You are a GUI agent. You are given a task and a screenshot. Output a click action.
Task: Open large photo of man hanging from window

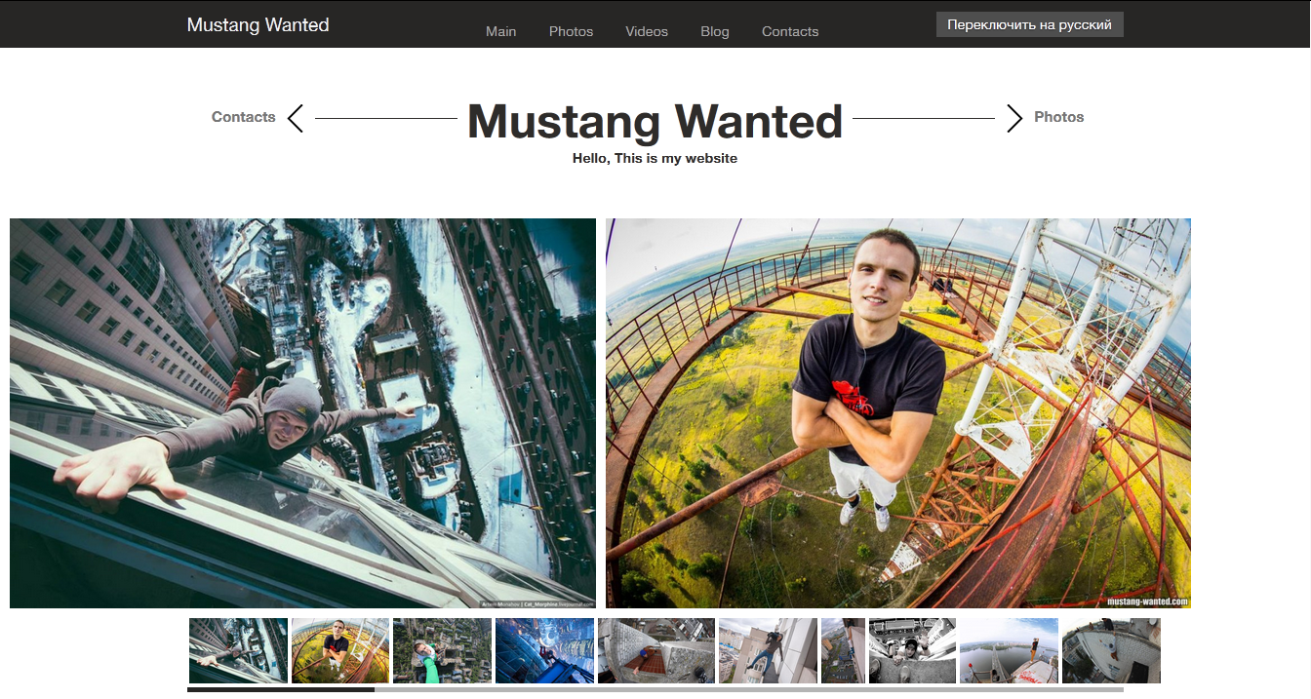point(302,413)
